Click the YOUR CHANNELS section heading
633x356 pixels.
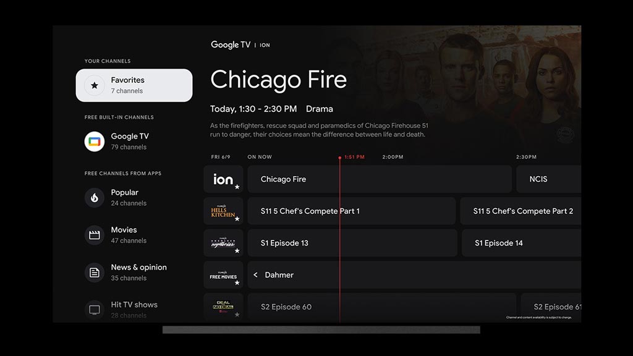pyautogui.click(x=108, y=61)
